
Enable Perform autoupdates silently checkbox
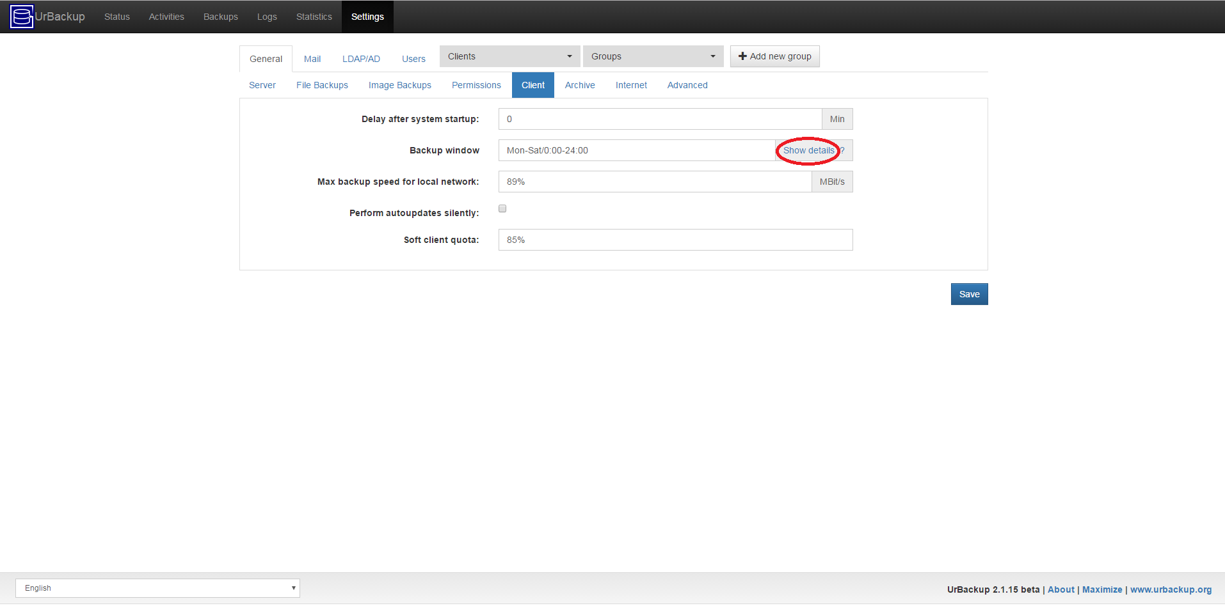coord(502,208)
